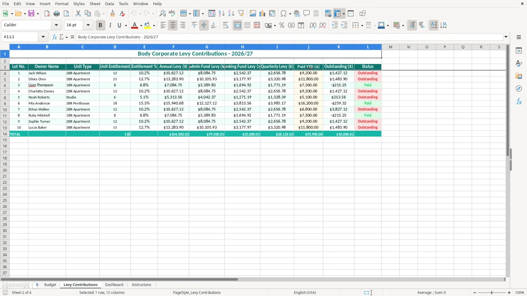The width and height of the screenshot is (527, 296).
Task: Click the formula input line
Action: coord(289,37)
